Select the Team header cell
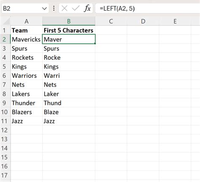This screenshot has width=200, height=182. [x=27, y=30]
